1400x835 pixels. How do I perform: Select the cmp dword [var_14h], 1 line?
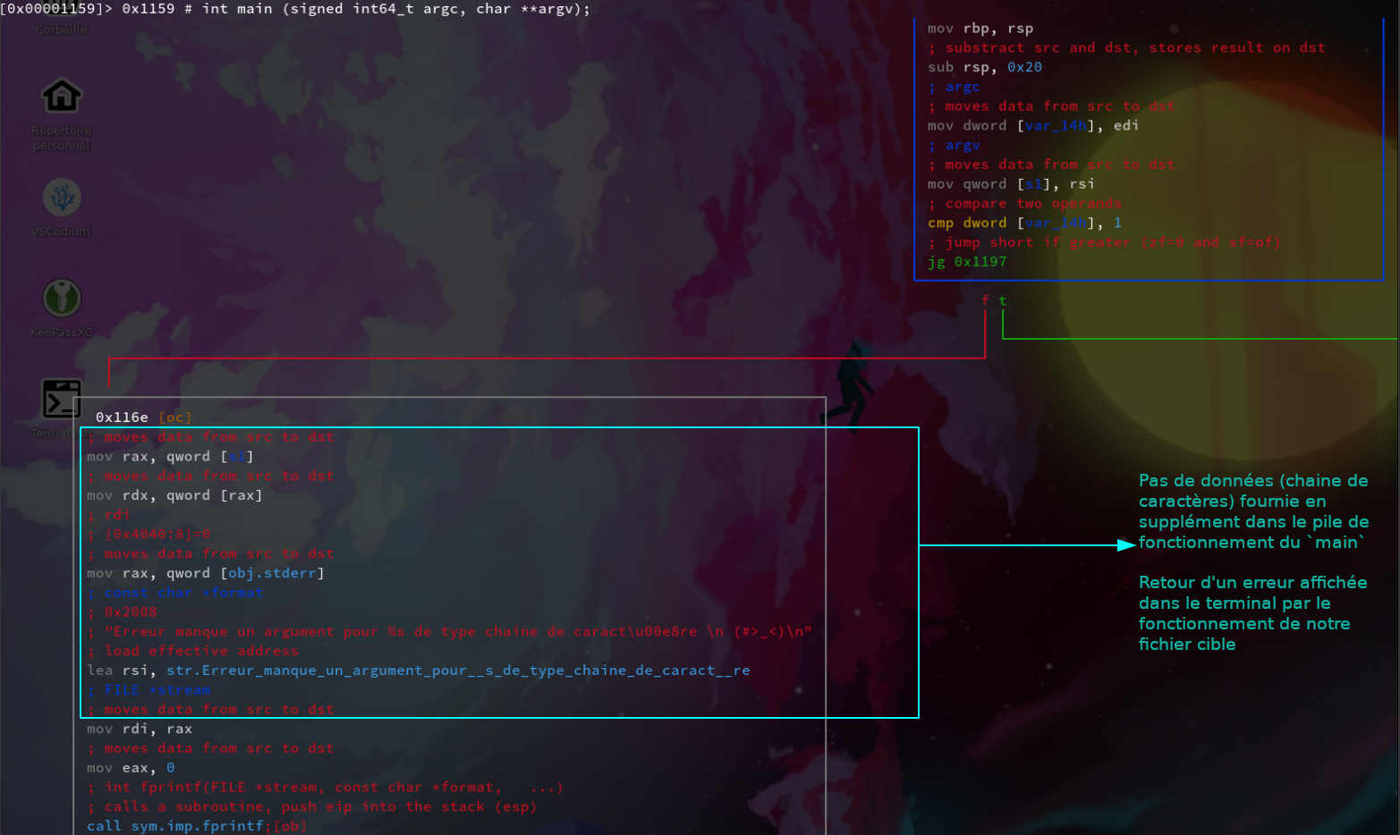[x=1023, y=223]
